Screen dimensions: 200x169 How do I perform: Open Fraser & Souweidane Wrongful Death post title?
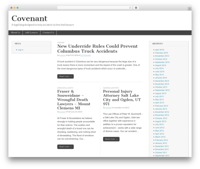click(74, 99)
